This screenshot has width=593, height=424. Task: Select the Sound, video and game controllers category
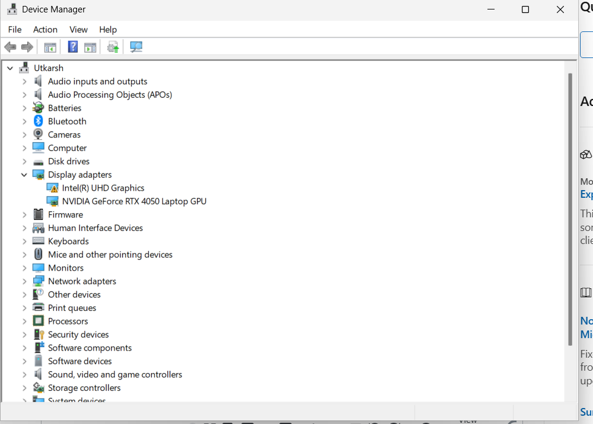click(115, 374)
